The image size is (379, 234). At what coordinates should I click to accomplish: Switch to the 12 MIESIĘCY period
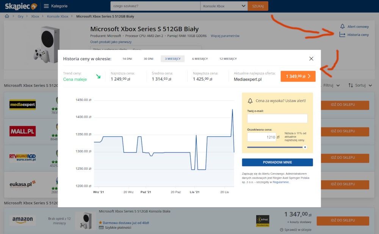point(228,59)
